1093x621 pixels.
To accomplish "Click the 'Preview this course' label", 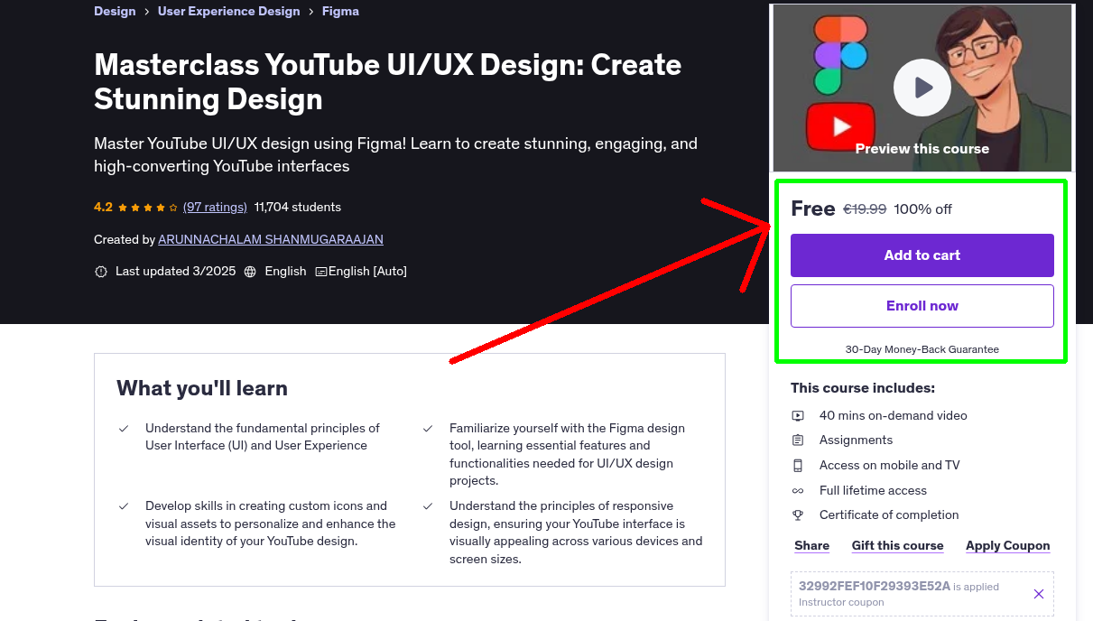I will tap(922, 149).
